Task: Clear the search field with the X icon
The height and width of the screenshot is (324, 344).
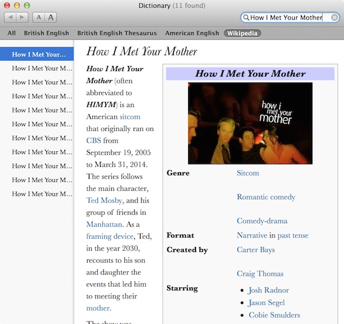Action: pyautogui.click(x=334, y=18)
